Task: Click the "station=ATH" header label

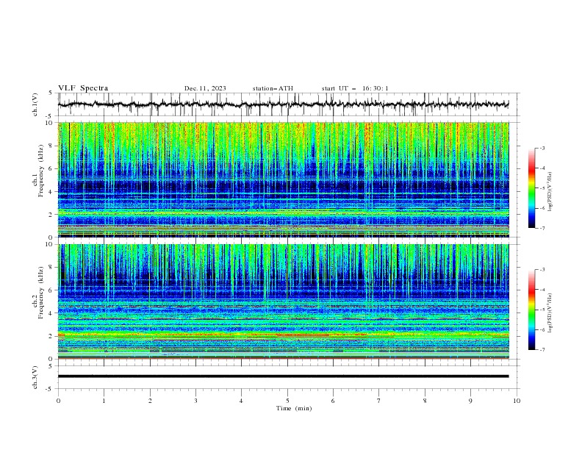Action: click(273, 88)
